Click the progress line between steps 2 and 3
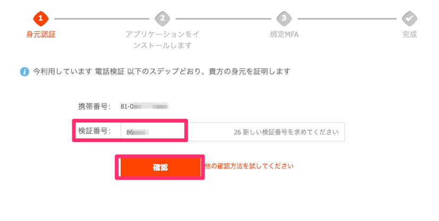Screen dimensions: 439x221 click(x=223, y=19)
